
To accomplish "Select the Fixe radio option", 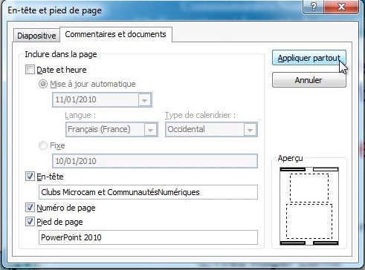I will 43,145.
